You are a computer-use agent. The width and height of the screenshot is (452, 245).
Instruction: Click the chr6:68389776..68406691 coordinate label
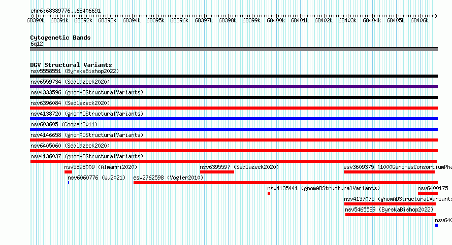pyautogui.click(x=66, y=11)
